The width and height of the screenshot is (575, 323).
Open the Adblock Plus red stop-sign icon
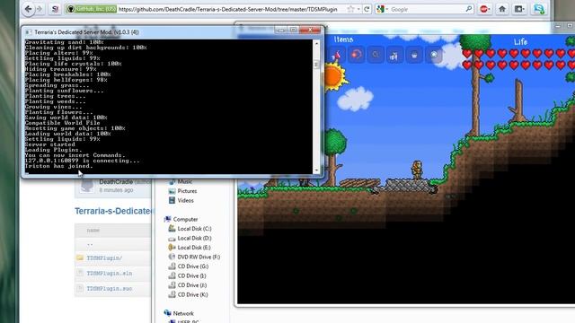(484, 9)
